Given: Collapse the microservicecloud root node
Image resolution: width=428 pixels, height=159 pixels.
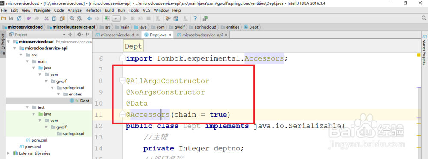Looking at the screenshot, I should [8, 42].
